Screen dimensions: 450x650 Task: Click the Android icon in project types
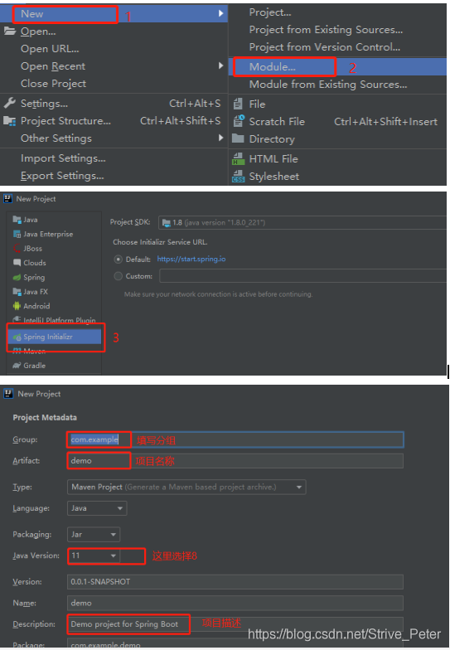point(17,306)
